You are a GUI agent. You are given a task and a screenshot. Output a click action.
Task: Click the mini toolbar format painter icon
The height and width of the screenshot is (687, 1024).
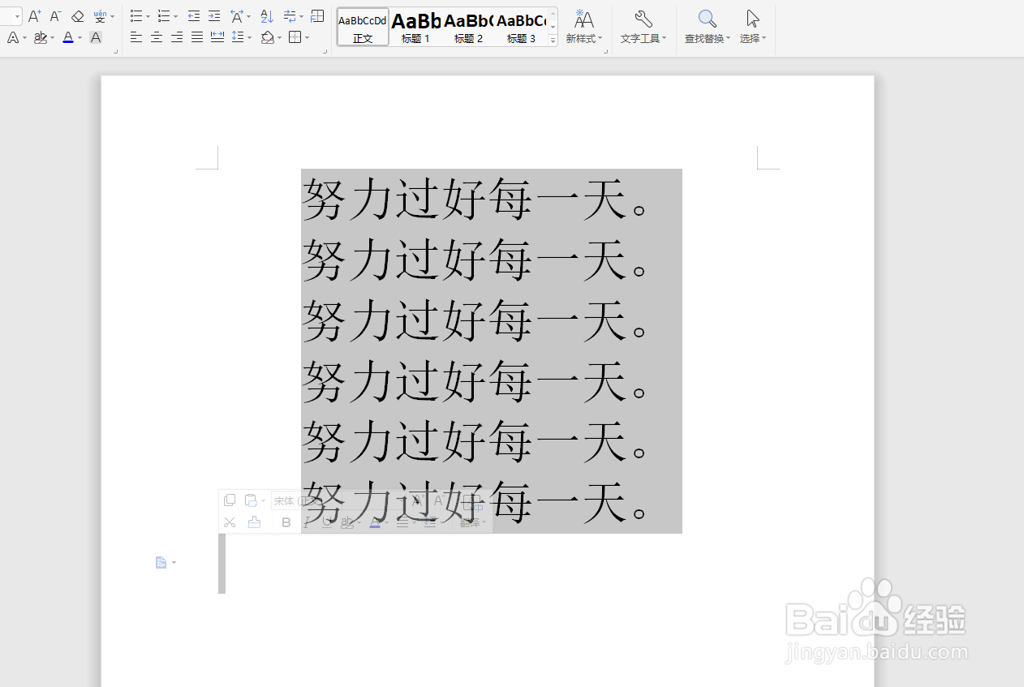(254, 522)
